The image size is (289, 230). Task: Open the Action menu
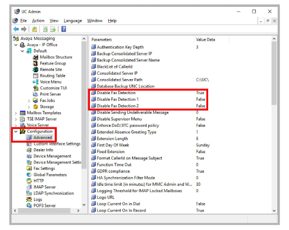38,21
